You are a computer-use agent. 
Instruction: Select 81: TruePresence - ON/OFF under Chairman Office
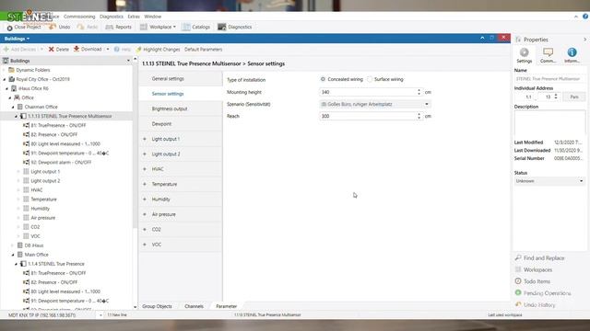58,125
